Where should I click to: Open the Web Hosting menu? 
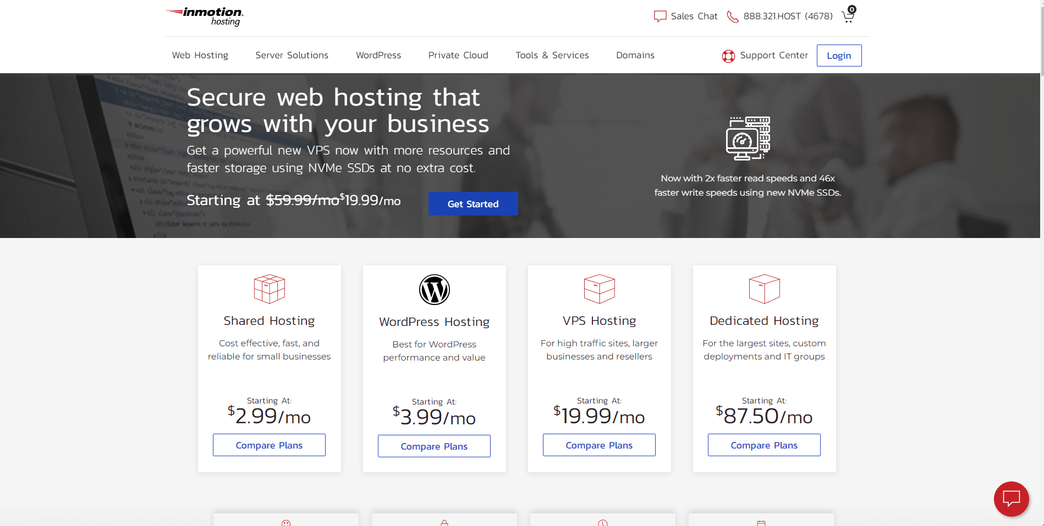click(x=200, y=56)
